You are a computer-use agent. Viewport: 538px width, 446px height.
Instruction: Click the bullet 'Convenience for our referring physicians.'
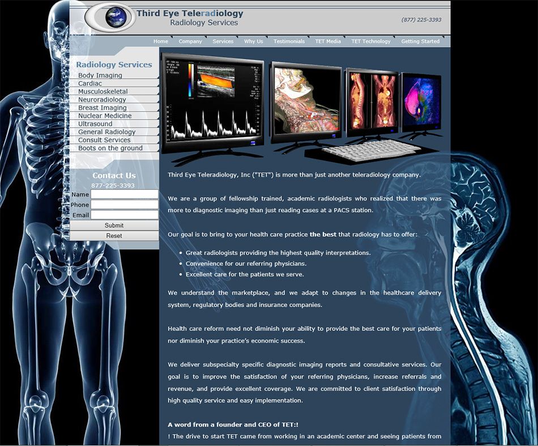click(x=246, y=264)
